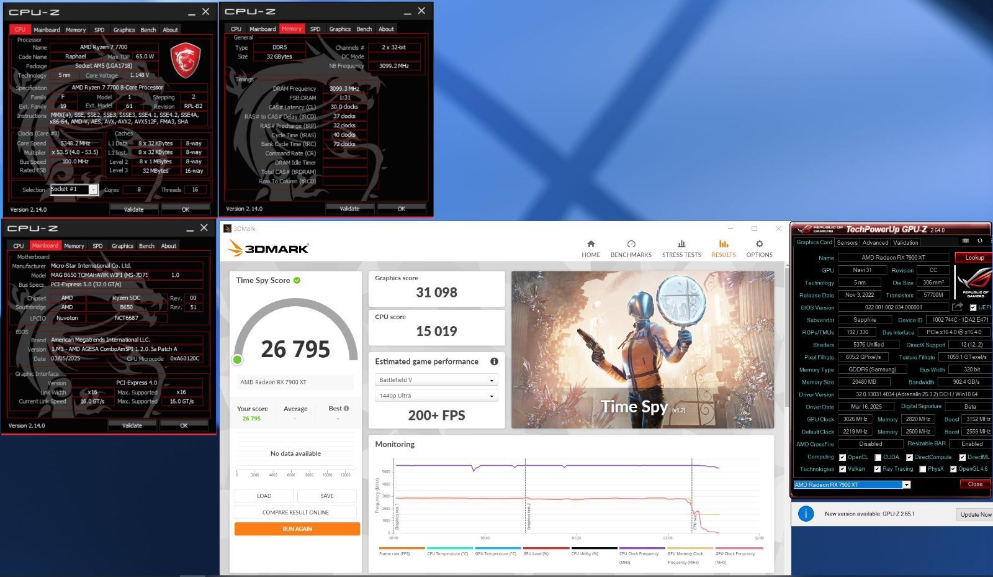
Task: Click the info icon beside Estimated game performance
Action: (494, 361)
